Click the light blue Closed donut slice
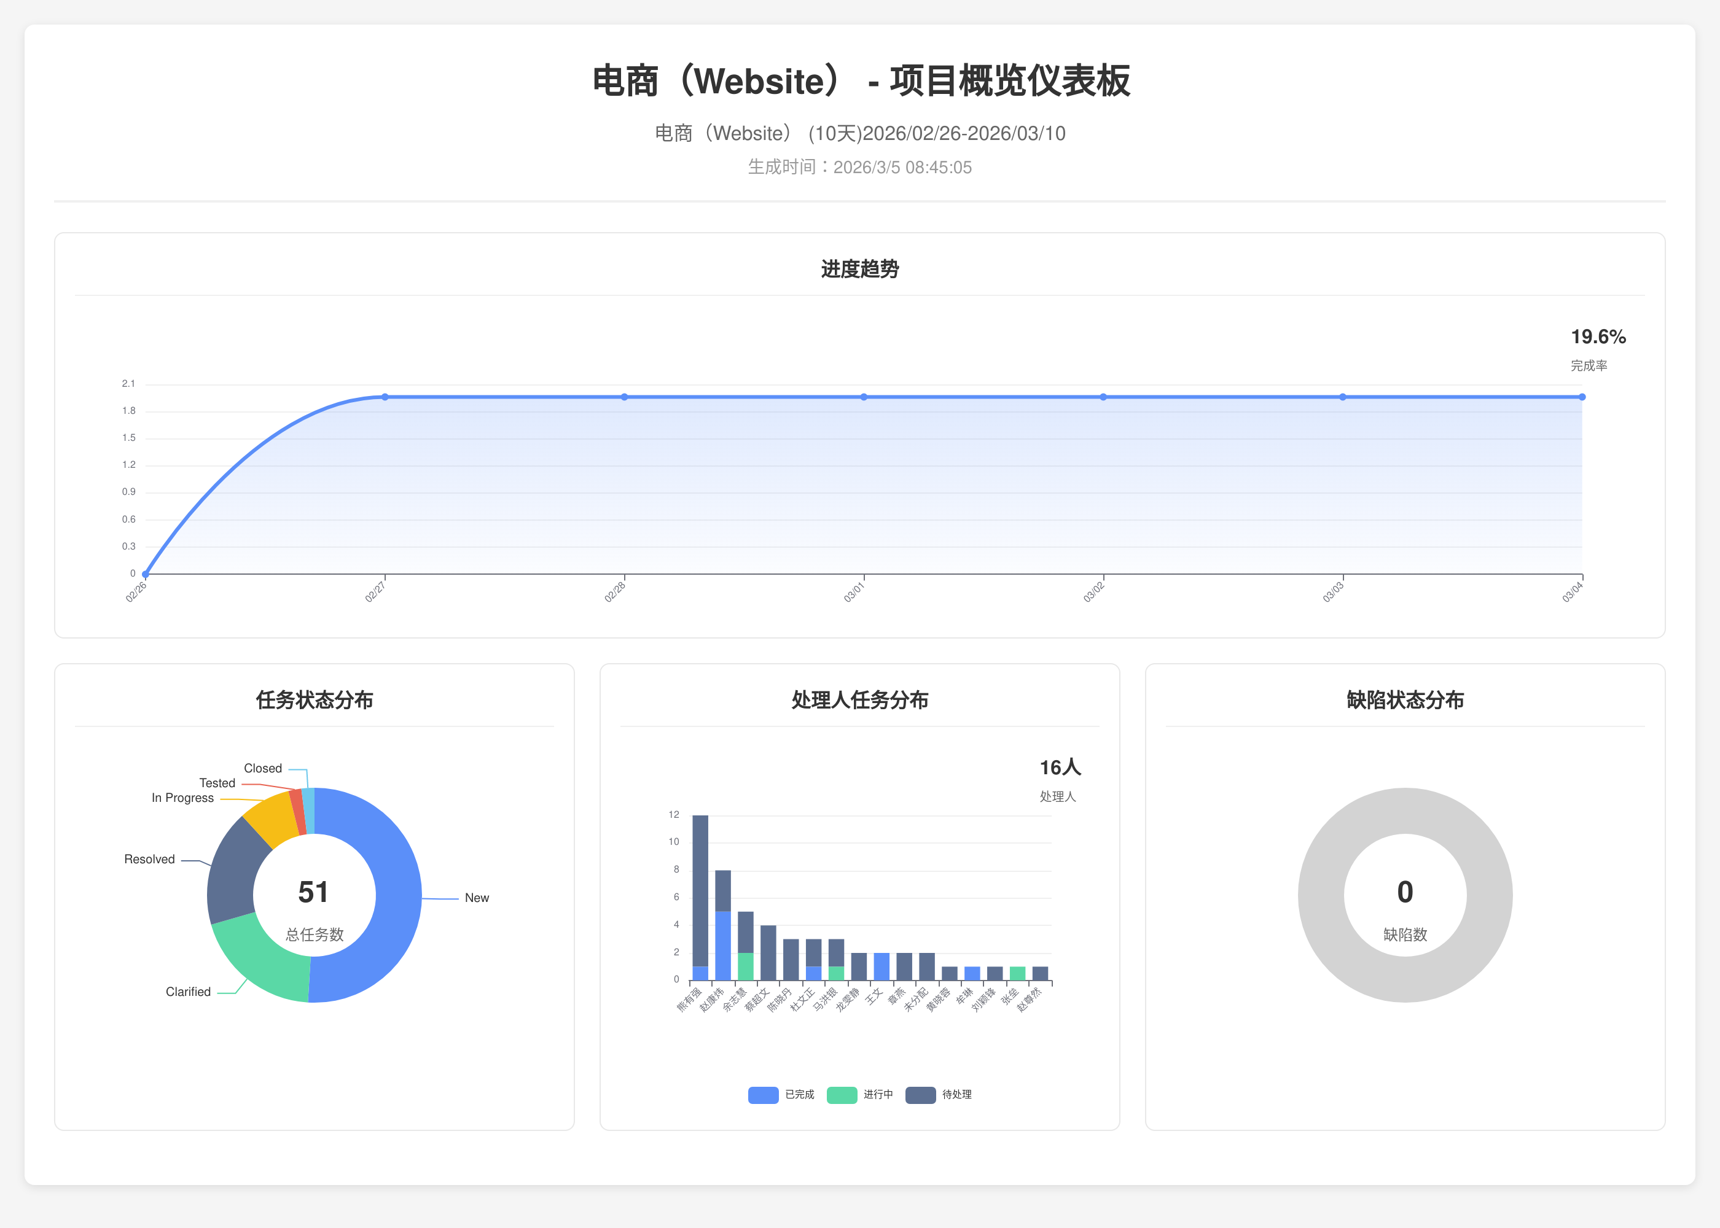Image resolution: width=1720 pixels, height=1228 pixels. click(x=308, y=810)
